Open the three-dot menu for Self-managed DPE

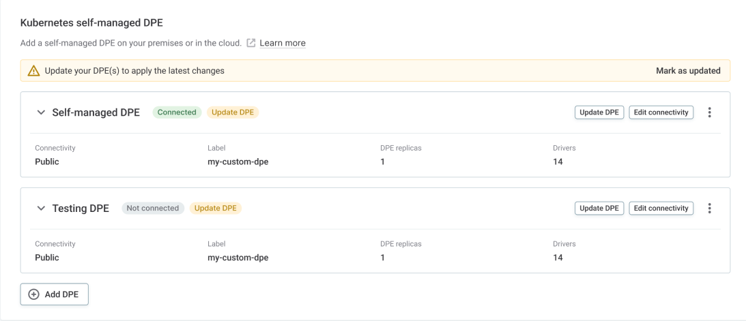709,112
